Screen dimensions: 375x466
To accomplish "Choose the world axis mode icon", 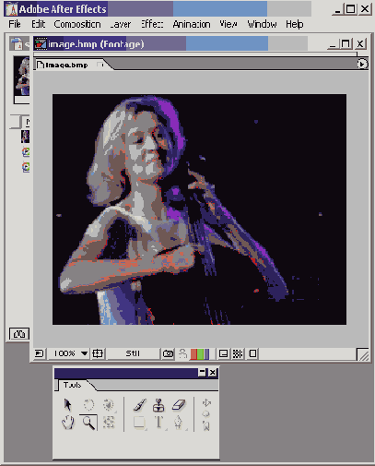I will pos(206,414).
